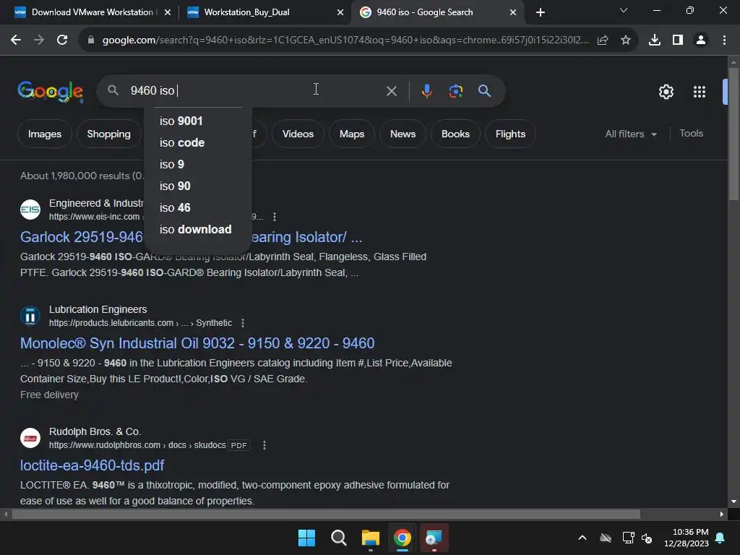The width and height of the screenshot is (740, 555).
Task: Open more options for lelubricants result
Action: tap(243, 323)
